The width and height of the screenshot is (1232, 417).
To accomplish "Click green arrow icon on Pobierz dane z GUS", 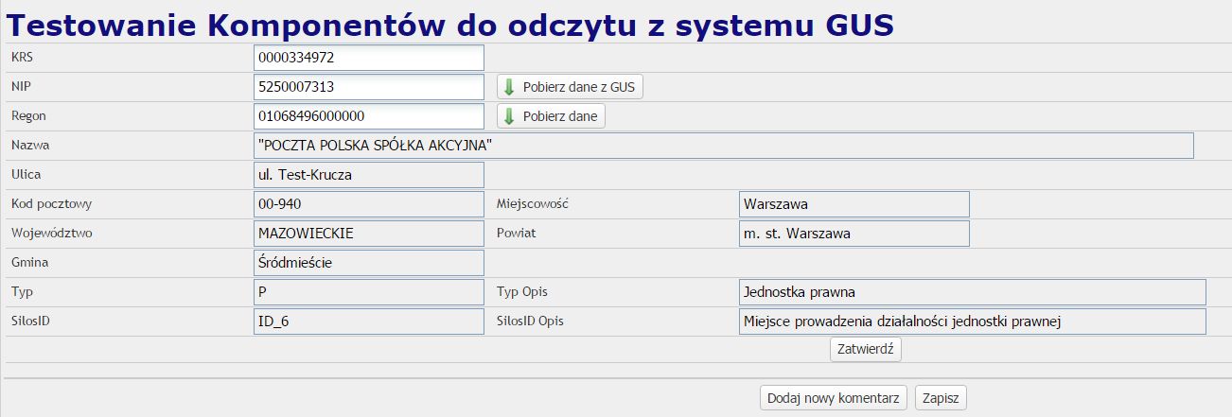I will [509, 87].
